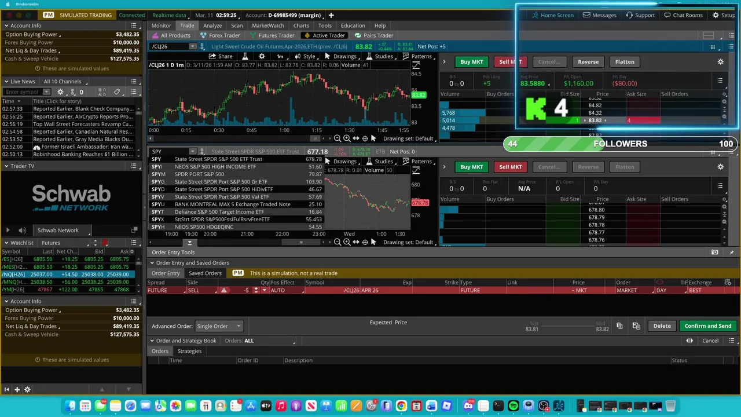The width and height of the screenshot is (741, 417).
Task: Select /NQ[H26] row in watchlist
Action: point(69,275)
